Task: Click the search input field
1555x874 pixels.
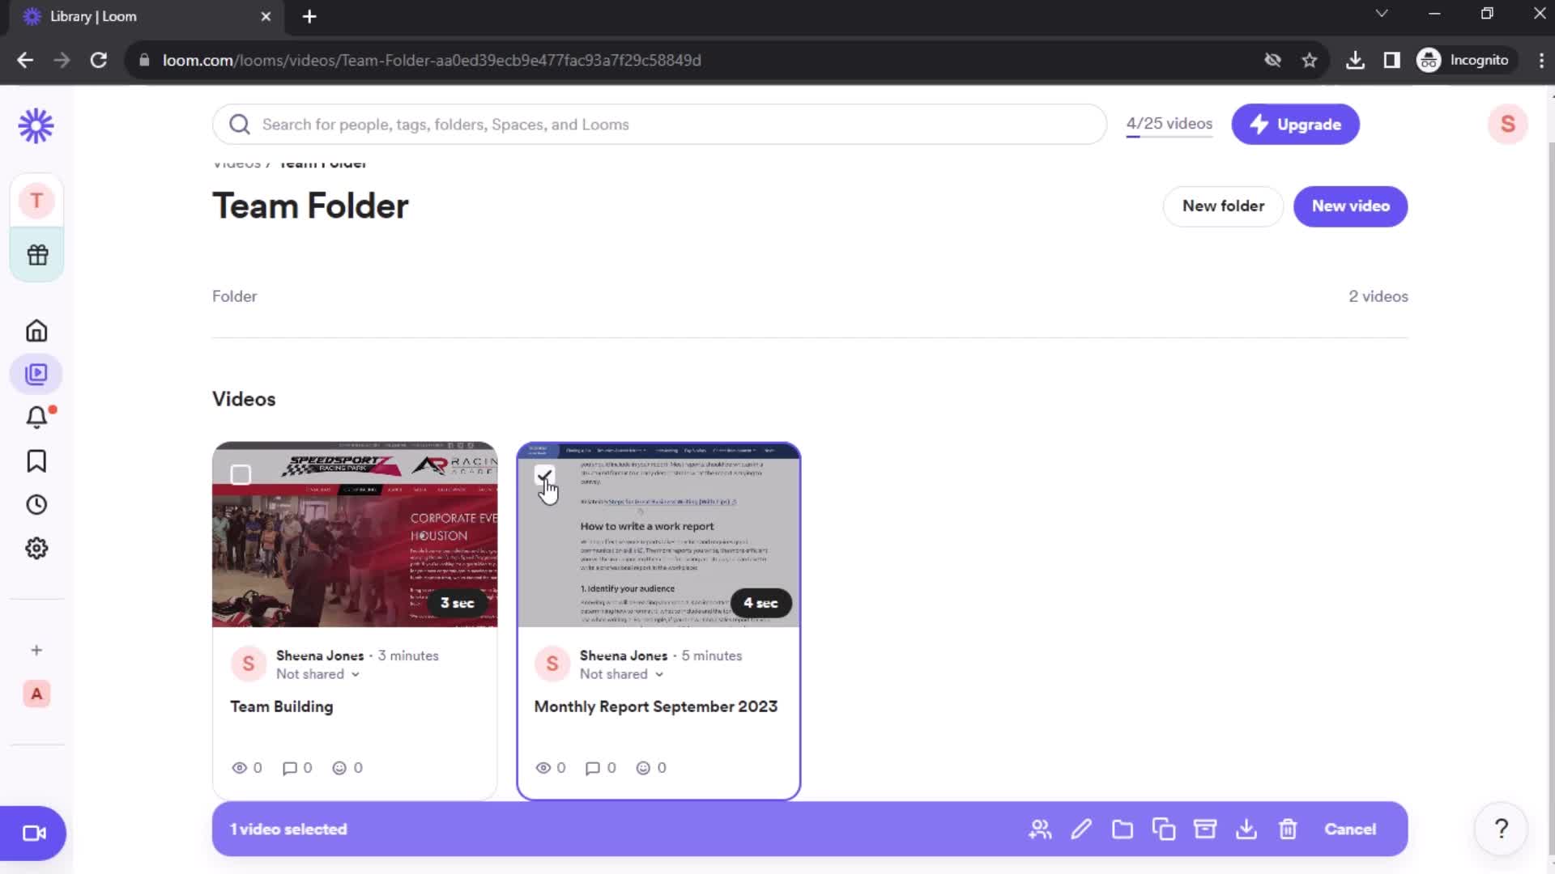Action: point(659,124)
